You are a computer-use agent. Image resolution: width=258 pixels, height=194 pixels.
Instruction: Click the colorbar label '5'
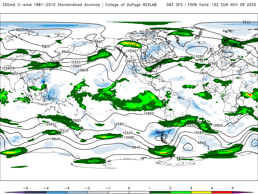tap(233, 188)
